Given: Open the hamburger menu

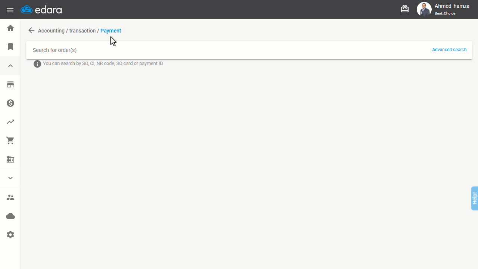Looking at the screenshot, I should pyautogui.click(x=10, y=10).
